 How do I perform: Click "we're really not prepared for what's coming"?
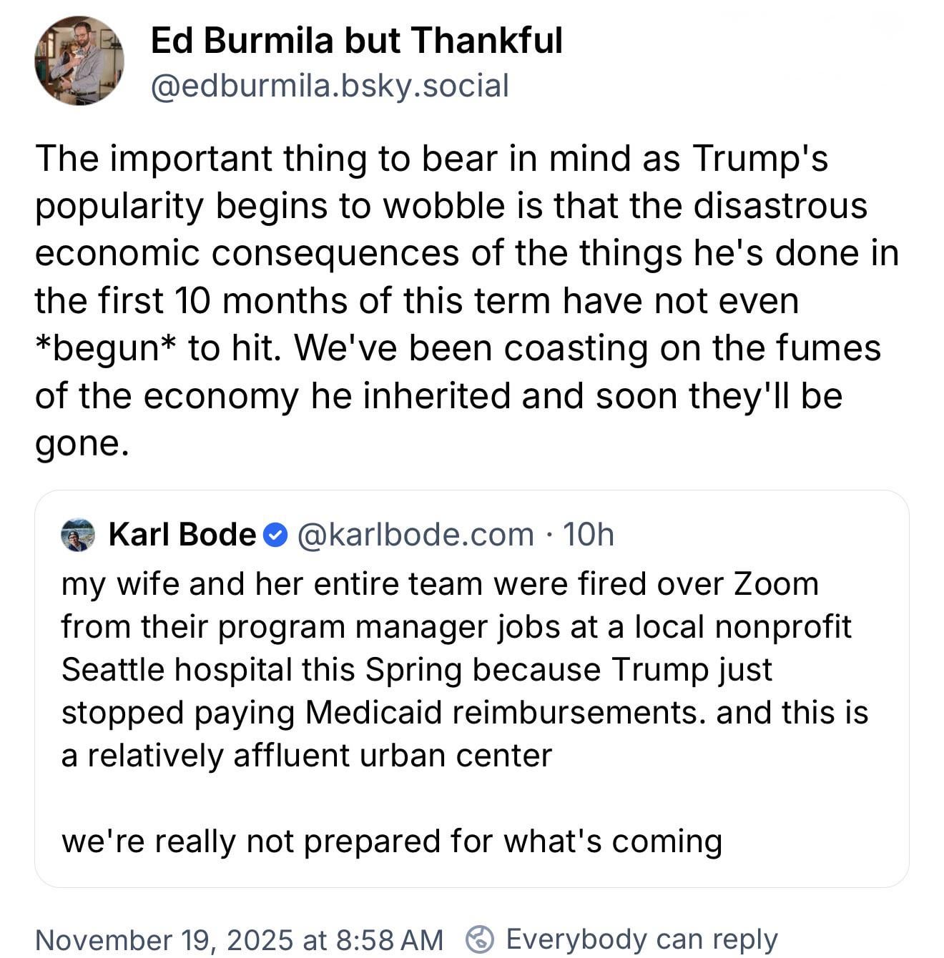(391, 841)
